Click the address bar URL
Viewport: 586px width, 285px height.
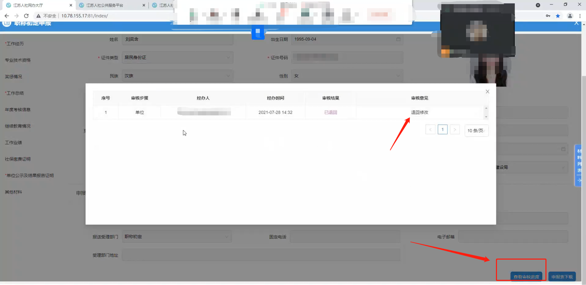(85, 16)
